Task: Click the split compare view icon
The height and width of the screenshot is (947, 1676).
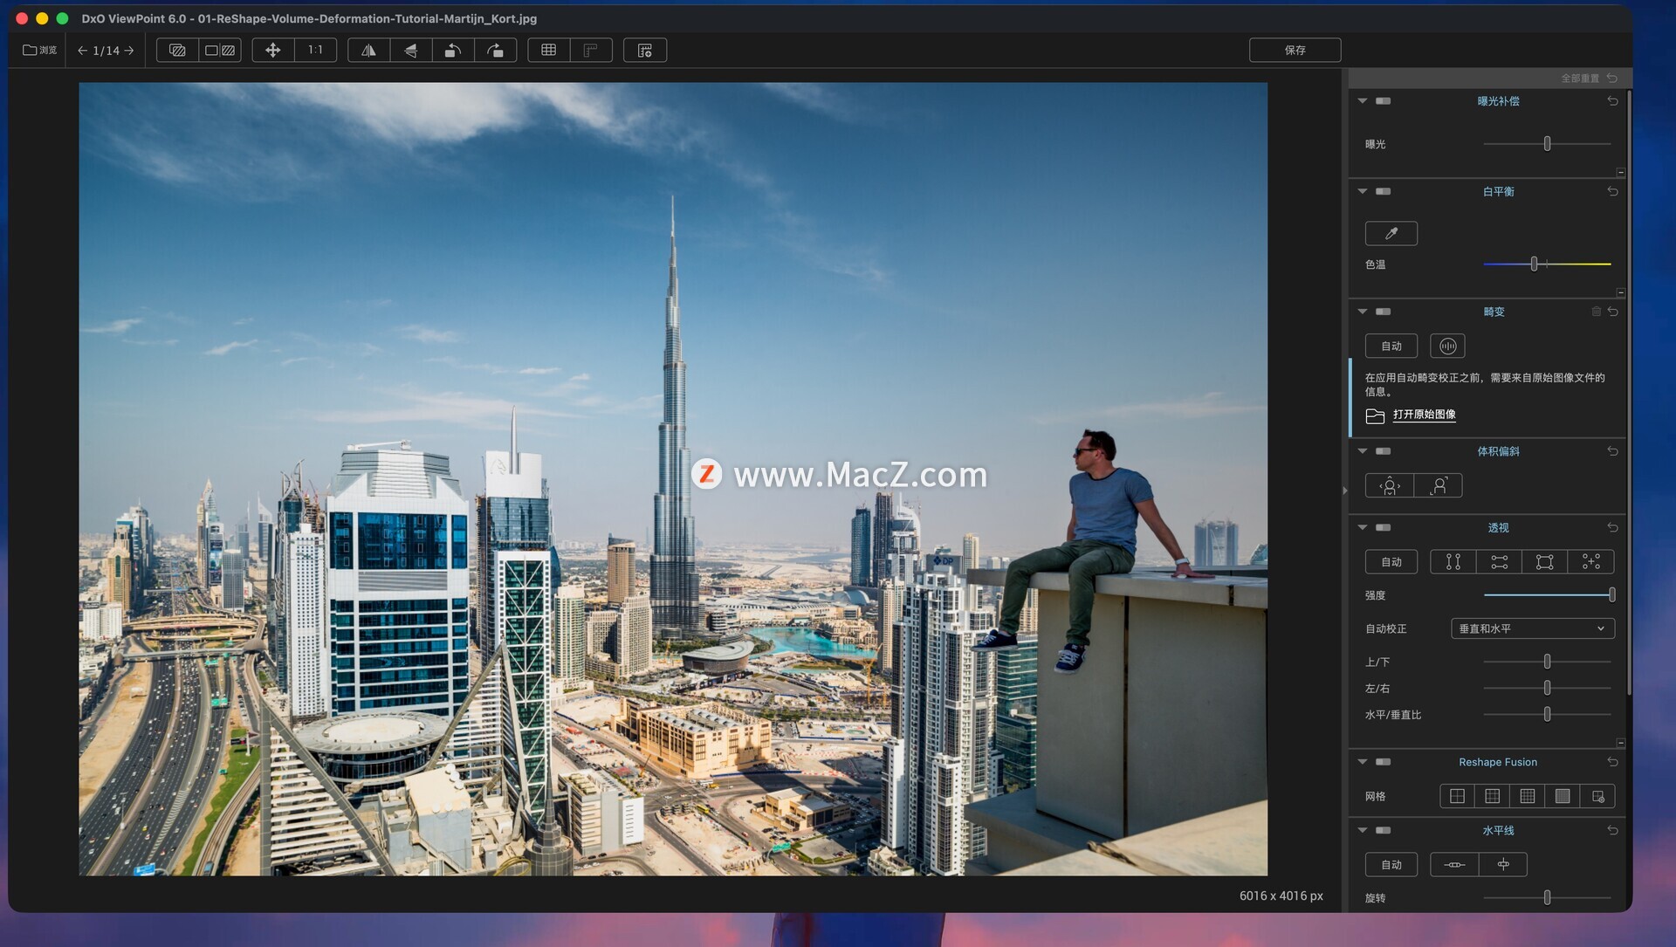Action: [220, 51]
